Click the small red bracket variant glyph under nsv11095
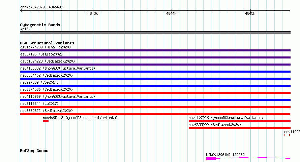Screen dimensions: 300x162 click(287, 135)
